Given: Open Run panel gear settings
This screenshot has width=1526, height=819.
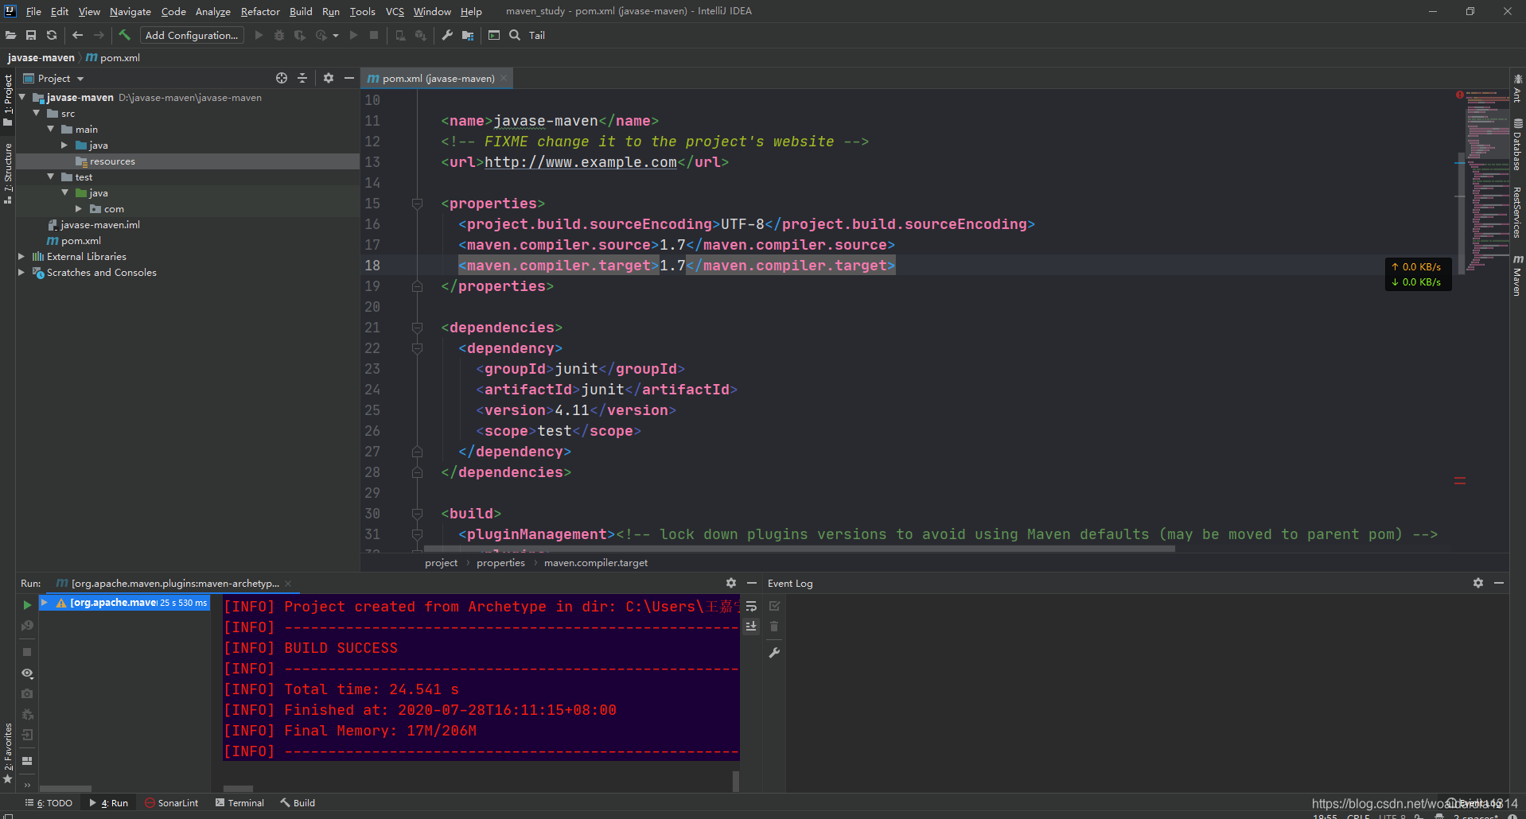Looking at the screenshot, I should pos(731,583).
